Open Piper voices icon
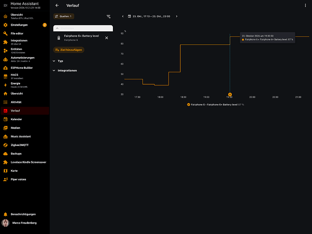Screen dimensions: 312x234 [x=5, y=179]
